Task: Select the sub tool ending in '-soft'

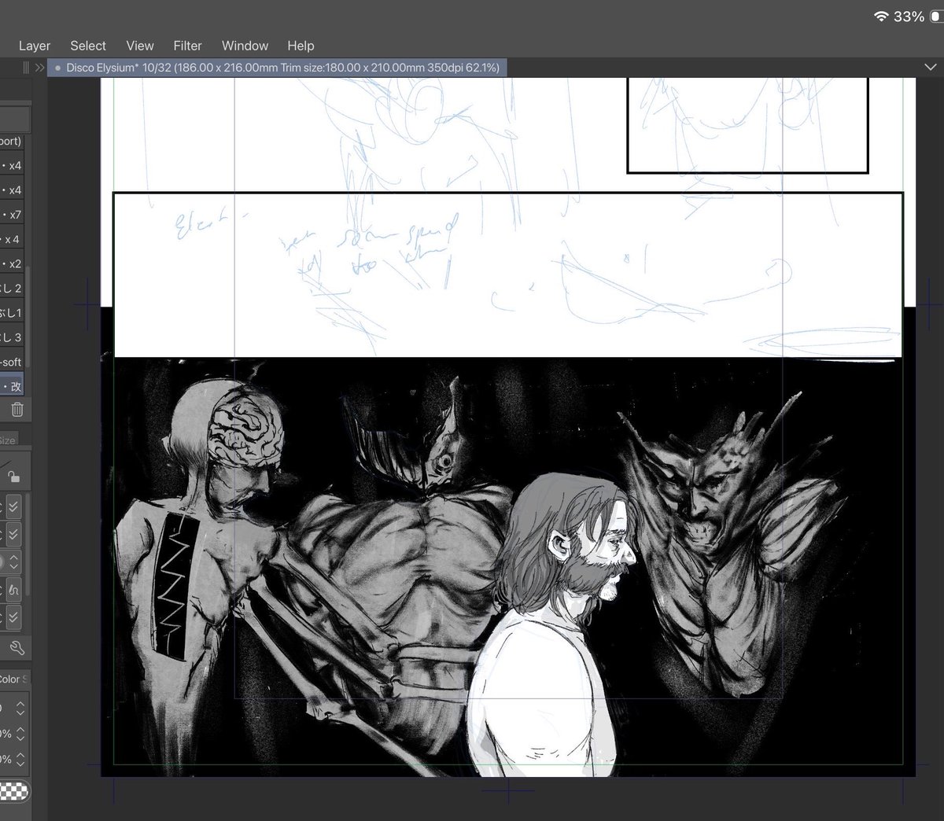Action: click(12, 362)
